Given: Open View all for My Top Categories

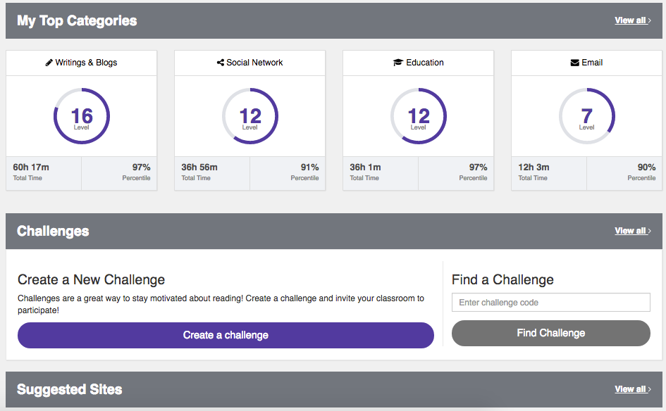Looking at the screenshot, I should 633,20.
